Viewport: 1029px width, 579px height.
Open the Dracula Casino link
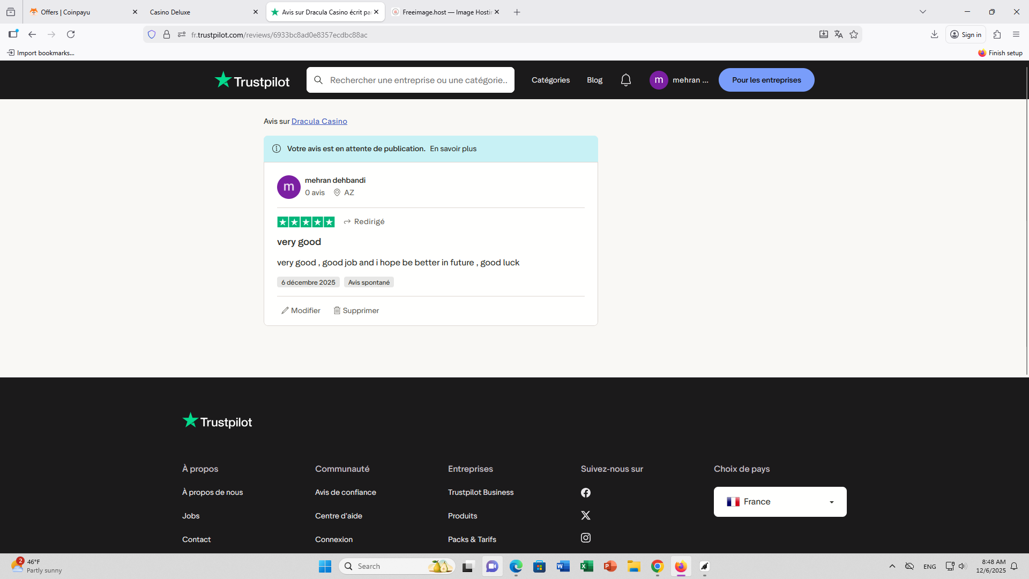click(x=319, y=121)
